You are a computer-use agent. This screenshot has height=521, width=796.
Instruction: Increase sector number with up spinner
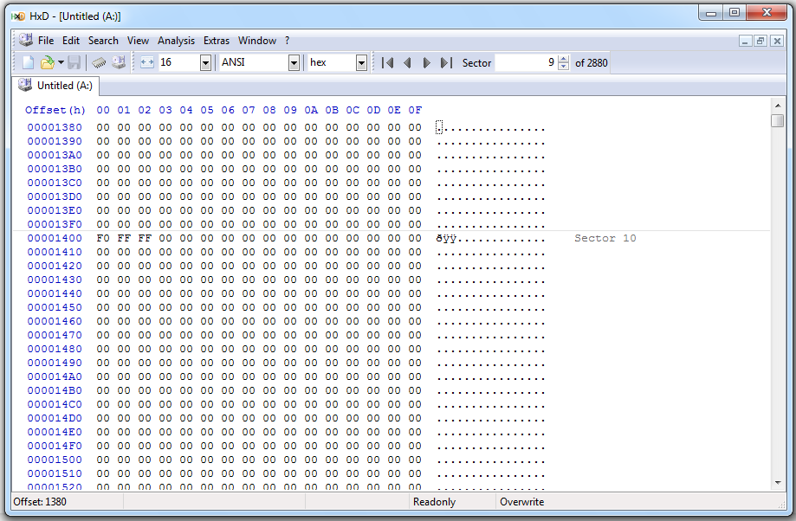564,59
